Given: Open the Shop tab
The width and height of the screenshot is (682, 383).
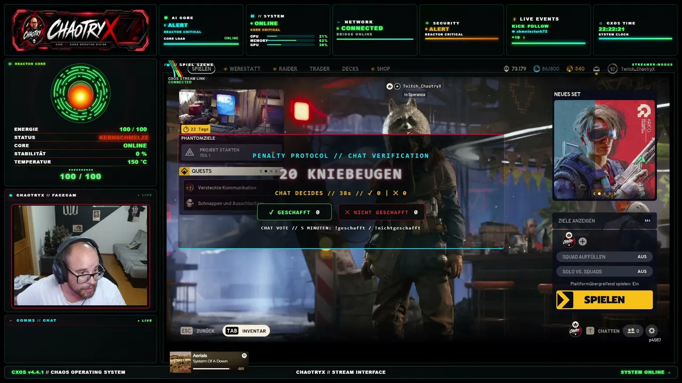Looking at the screenshot, I should click(x=384, y=69).
